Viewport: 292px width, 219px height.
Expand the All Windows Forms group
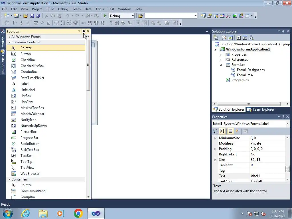click(9, 37)
